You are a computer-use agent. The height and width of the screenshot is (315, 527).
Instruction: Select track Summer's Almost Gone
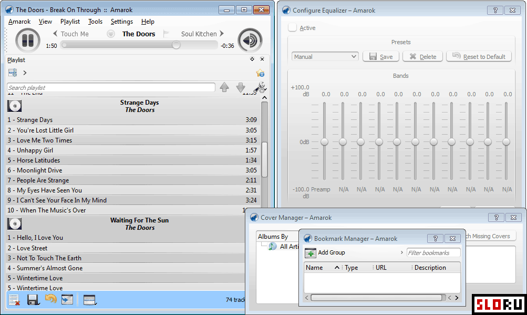126,268
